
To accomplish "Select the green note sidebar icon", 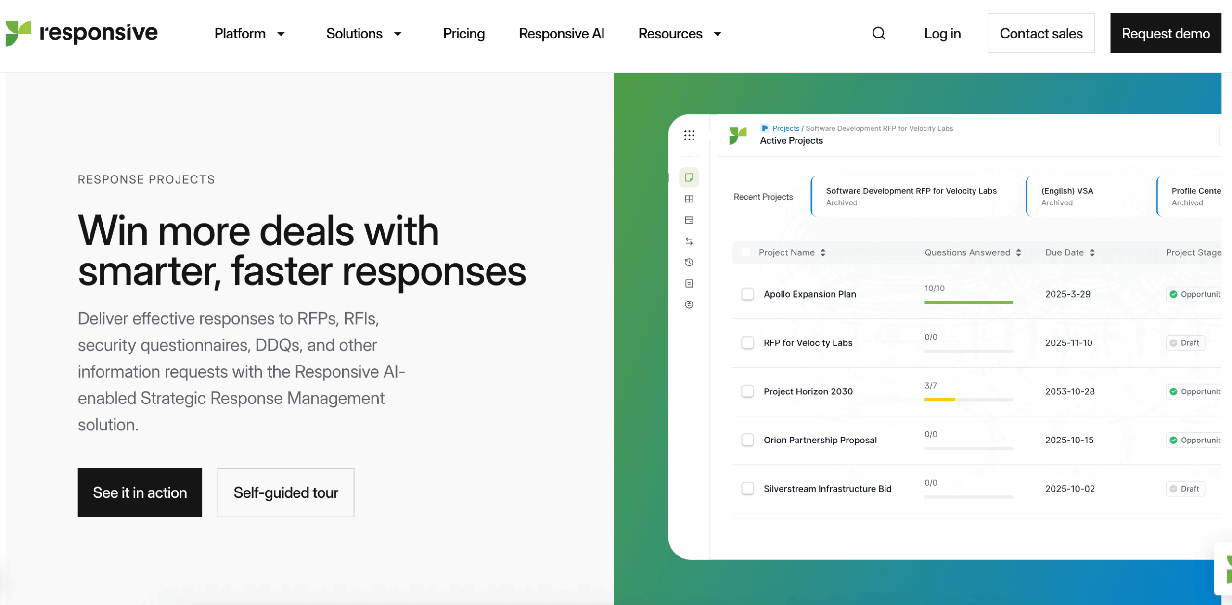I will (x=689, y=177).
